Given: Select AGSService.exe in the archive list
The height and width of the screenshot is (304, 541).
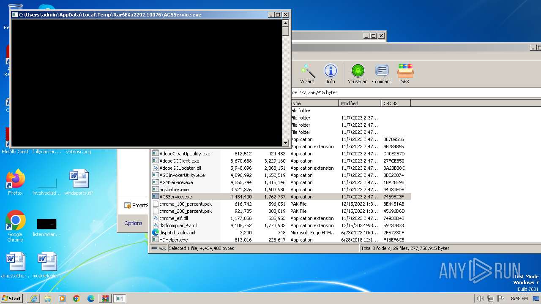Looking at the screenshot, I should click(x=175, y=197).
